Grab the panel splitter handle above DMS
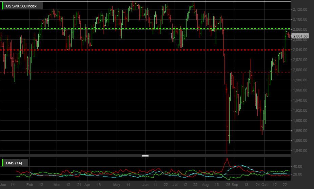 point(145,156)
